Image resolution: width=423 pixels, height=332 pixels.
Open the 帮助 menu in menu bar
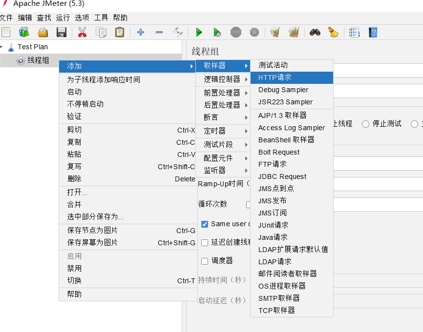[x=120, y=18]
